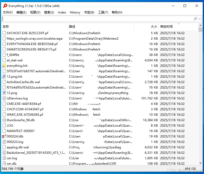Click the 12.png.lnk shortcut icon

(4, 77)
